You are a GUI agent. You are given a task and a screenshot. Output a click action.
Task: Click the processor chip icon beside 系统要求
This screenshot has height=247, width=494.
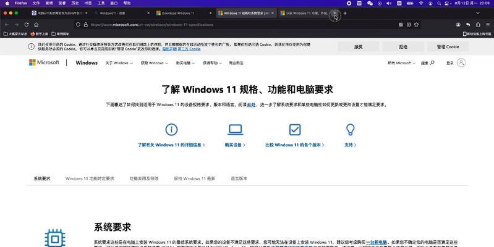tap(55, 239)
